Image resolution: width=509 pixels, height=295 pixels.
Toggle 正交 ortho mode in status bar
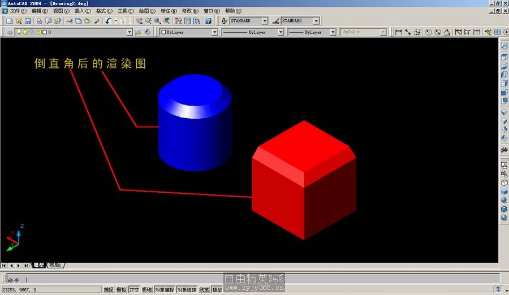click(x=134, y=290)
